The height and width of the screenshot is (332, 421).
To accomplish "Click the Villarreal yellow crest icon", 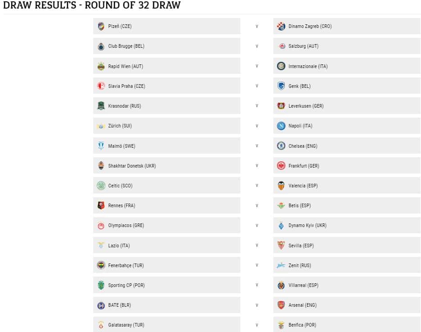I will [x=281, y=285].
